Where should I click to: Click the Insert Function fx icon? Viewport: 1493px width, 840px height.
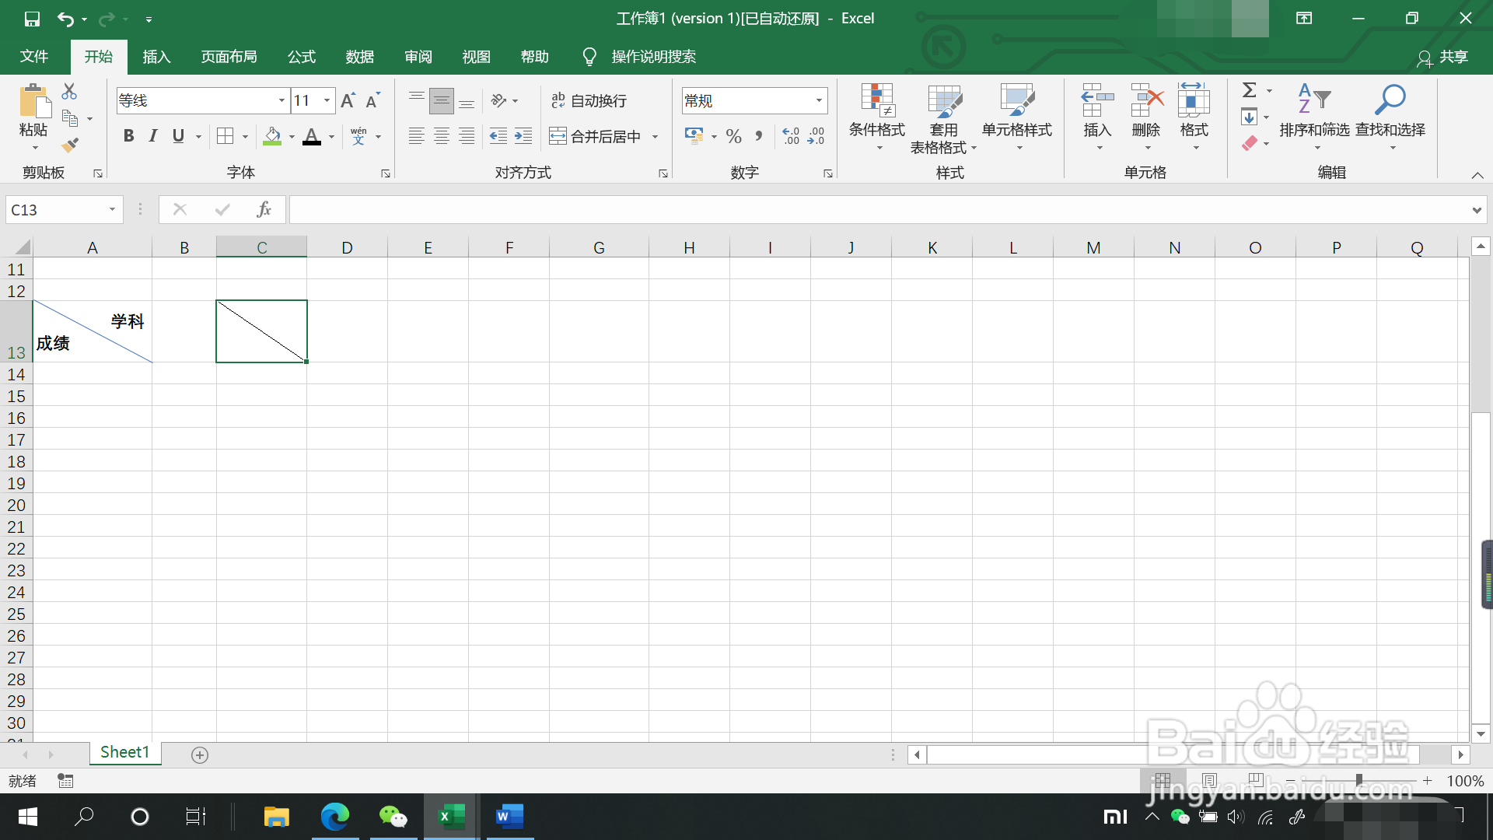[x=264, y=209]
